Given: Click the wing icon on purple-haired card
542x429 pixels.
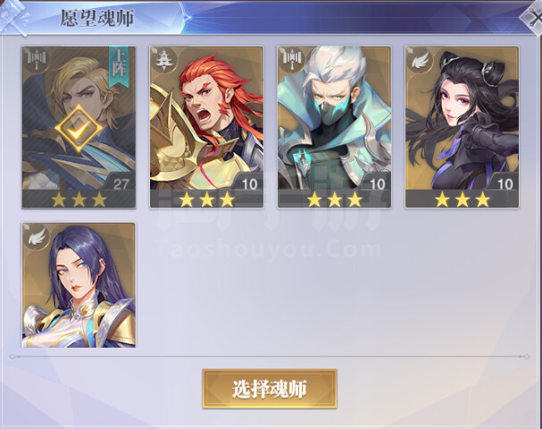Looking at the screenshot, I should tap(37, 237).
